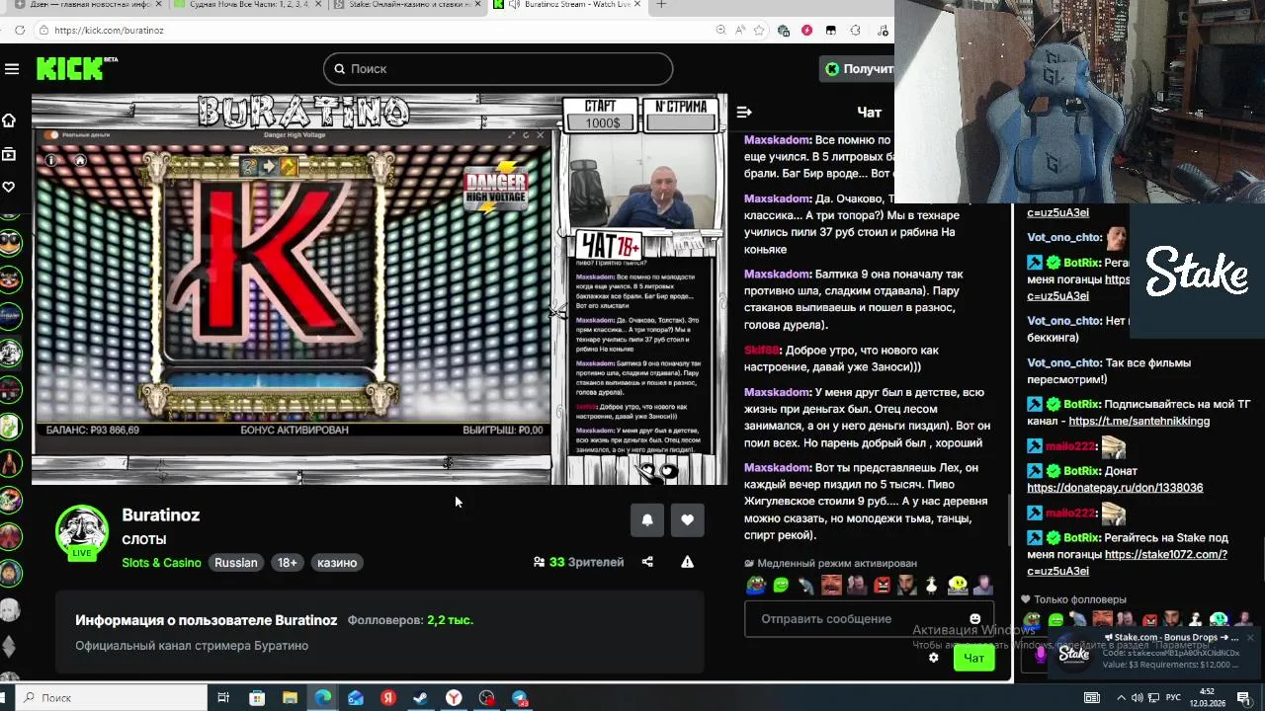
Task: Open t.me/santehnikkingg Telegram link
Action: coord(1138,421)
